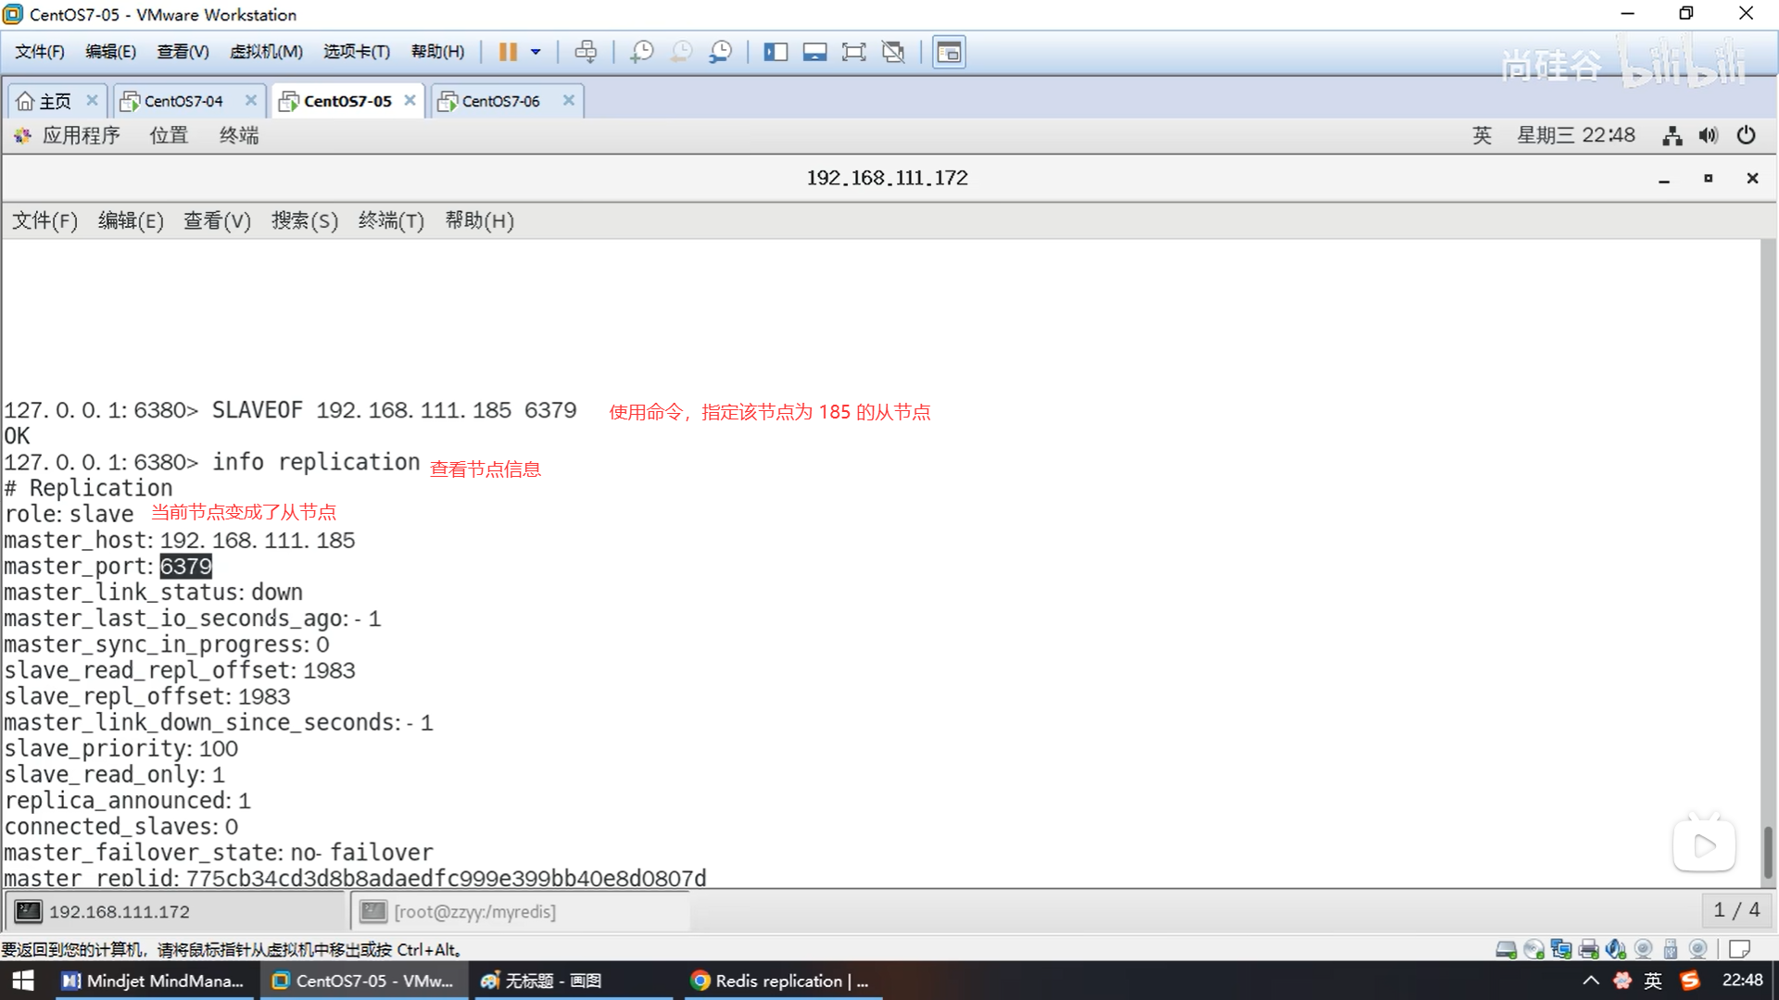Screen dimensions: 1779x1000
Task: Click the Send Ctrl+Alt+Del icon
Action: pyautogui.click(x=586, y=52)
